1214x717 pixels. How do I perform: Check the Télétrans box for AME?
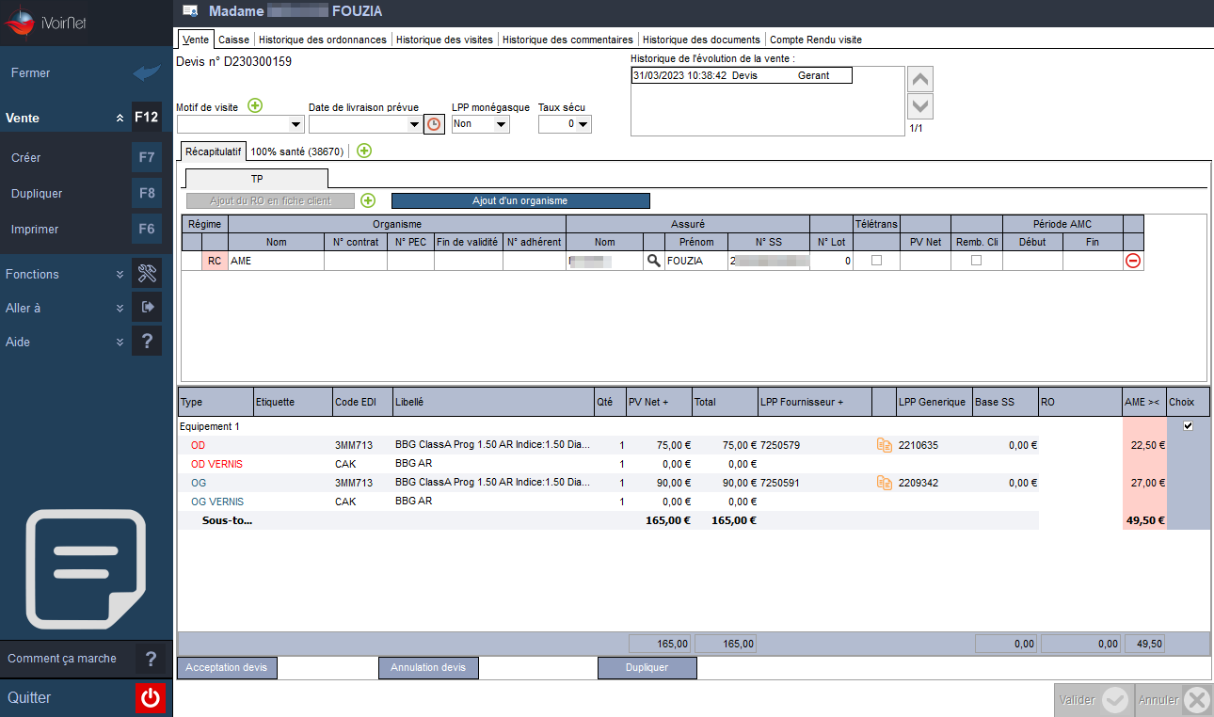(x=876, y=261)
